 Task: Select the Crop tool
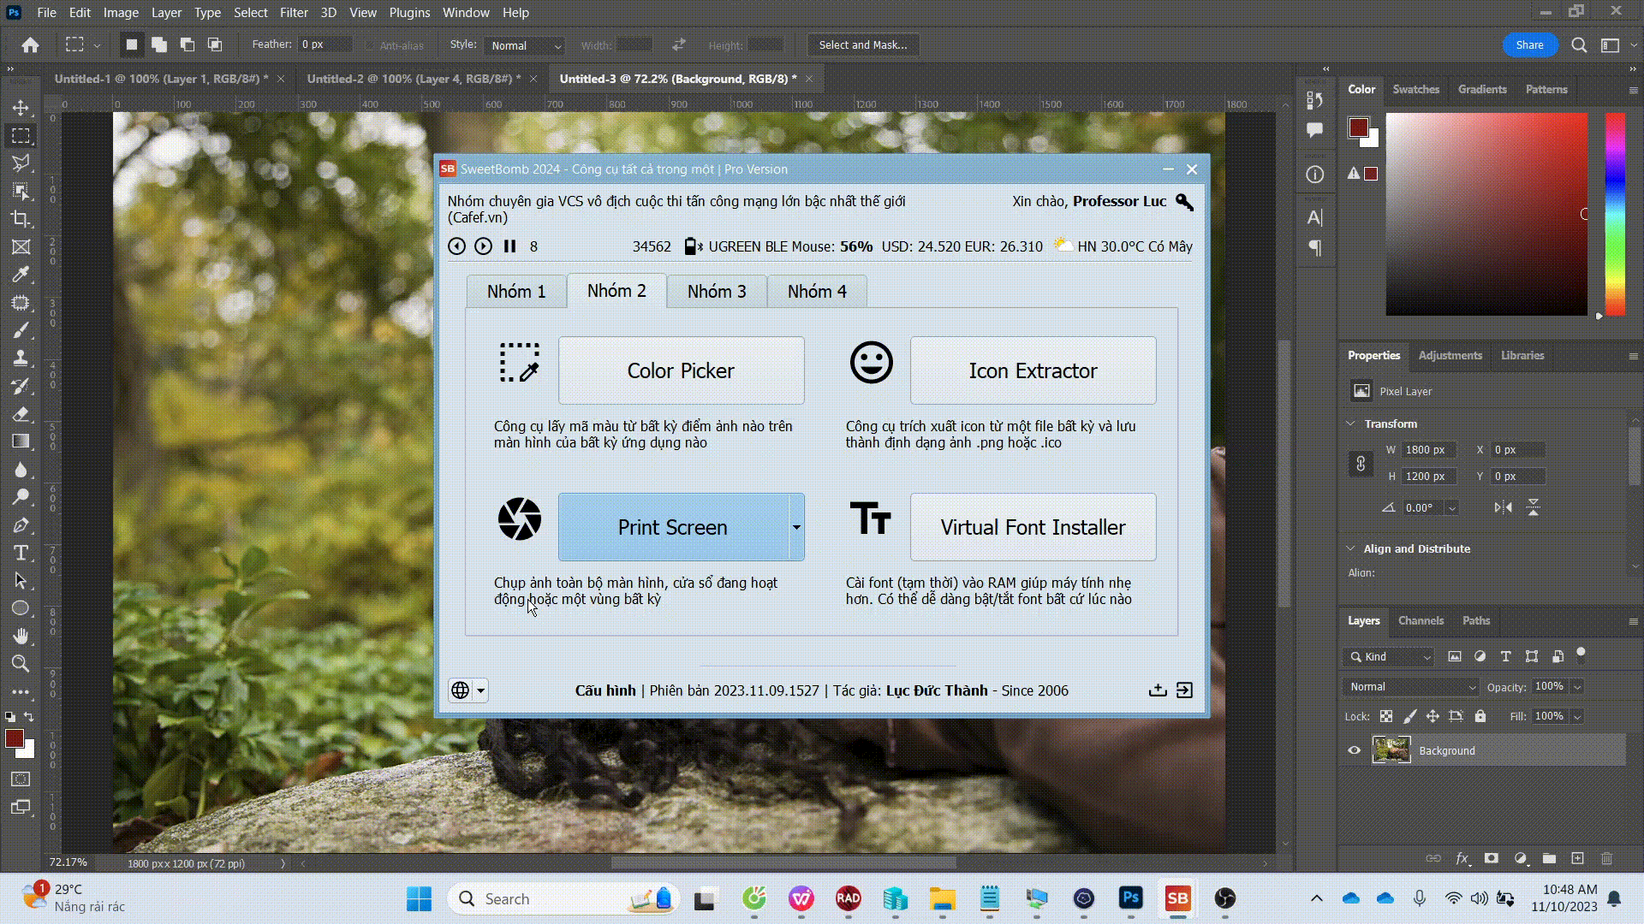21,219
